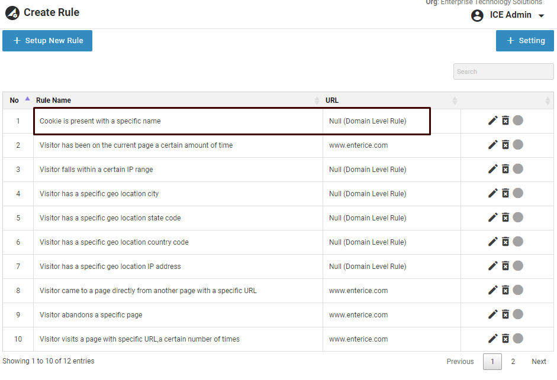Toggle status circle for geo location IP address rule

[x=518, y=266]
